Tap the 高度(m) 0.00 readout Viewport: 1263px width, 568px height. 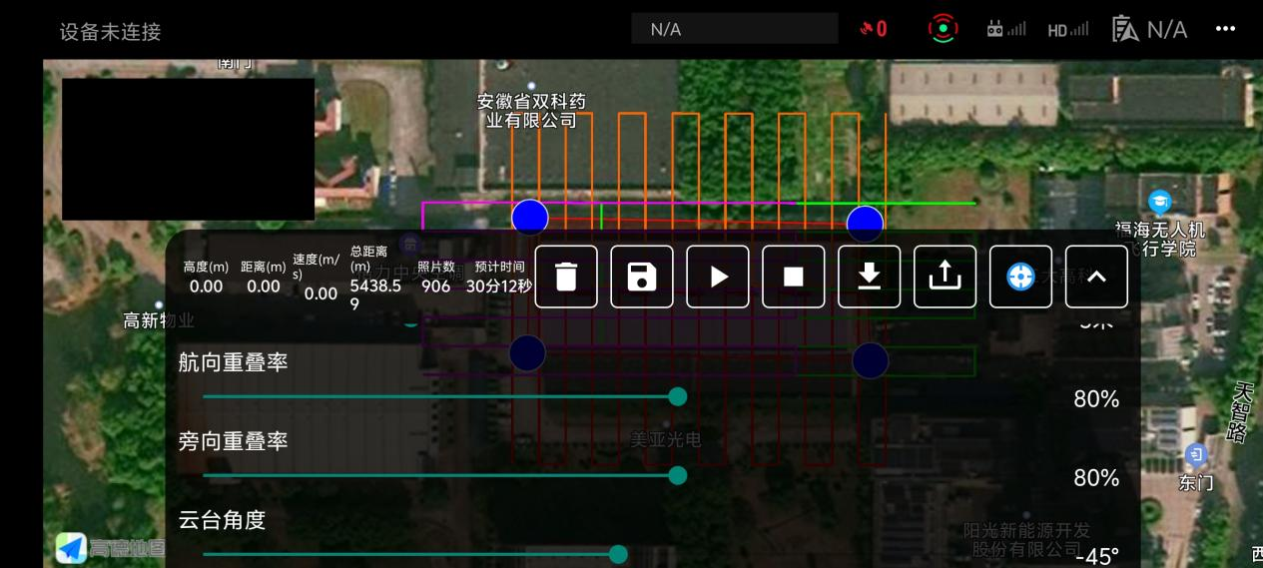pos(206,278)
